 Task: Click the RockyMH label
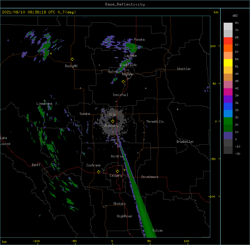click(71, 66)
